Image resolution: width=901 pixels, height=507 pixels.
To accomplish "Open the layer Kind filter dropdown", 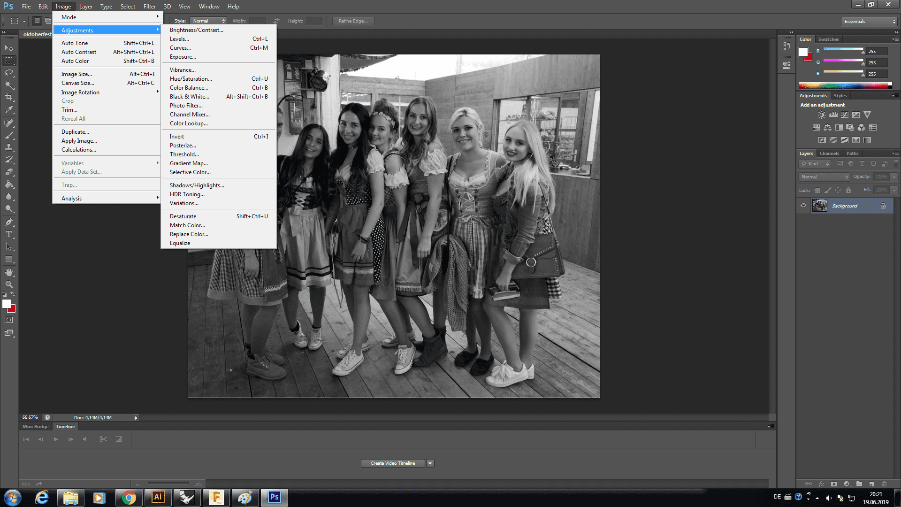I will [x=815, y=163].
